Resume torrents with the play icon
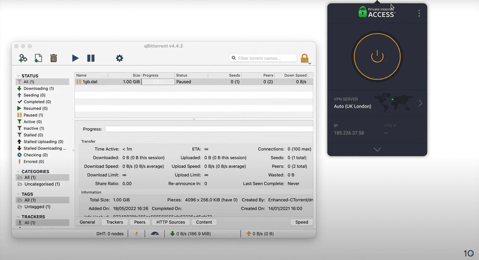 tap(75, 58)
